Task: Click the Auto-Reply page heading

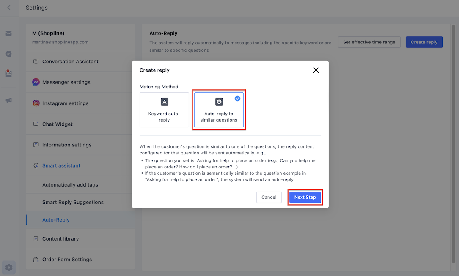Action: tap(163, 33)
